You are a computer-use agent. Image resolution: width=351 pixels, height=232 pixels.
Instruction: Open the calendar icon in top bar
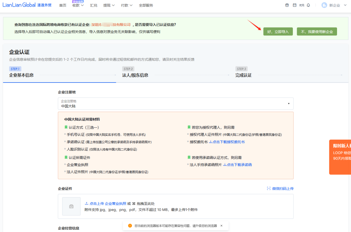pyautogui.click(x=294, y=5)
